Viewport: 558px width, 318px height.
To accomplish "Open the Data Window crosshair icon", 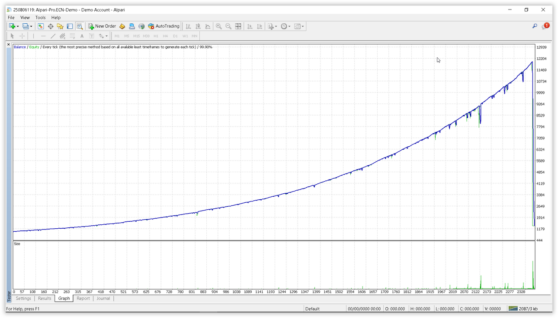I will coord(51,26).
